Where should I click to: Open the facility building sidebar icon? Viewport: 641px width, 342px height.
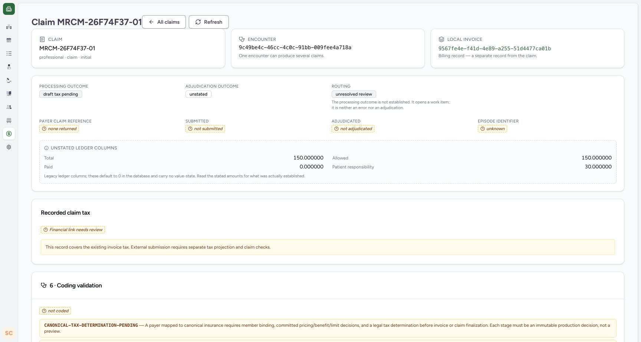9,27
